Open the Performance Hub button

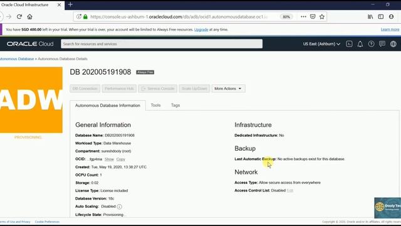click(119, 89)
